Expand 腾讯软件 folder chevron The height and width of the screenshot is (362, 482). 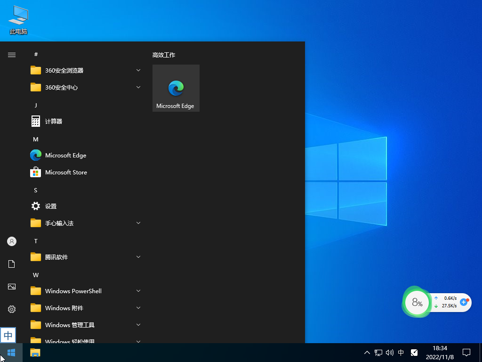click(138, 257)
